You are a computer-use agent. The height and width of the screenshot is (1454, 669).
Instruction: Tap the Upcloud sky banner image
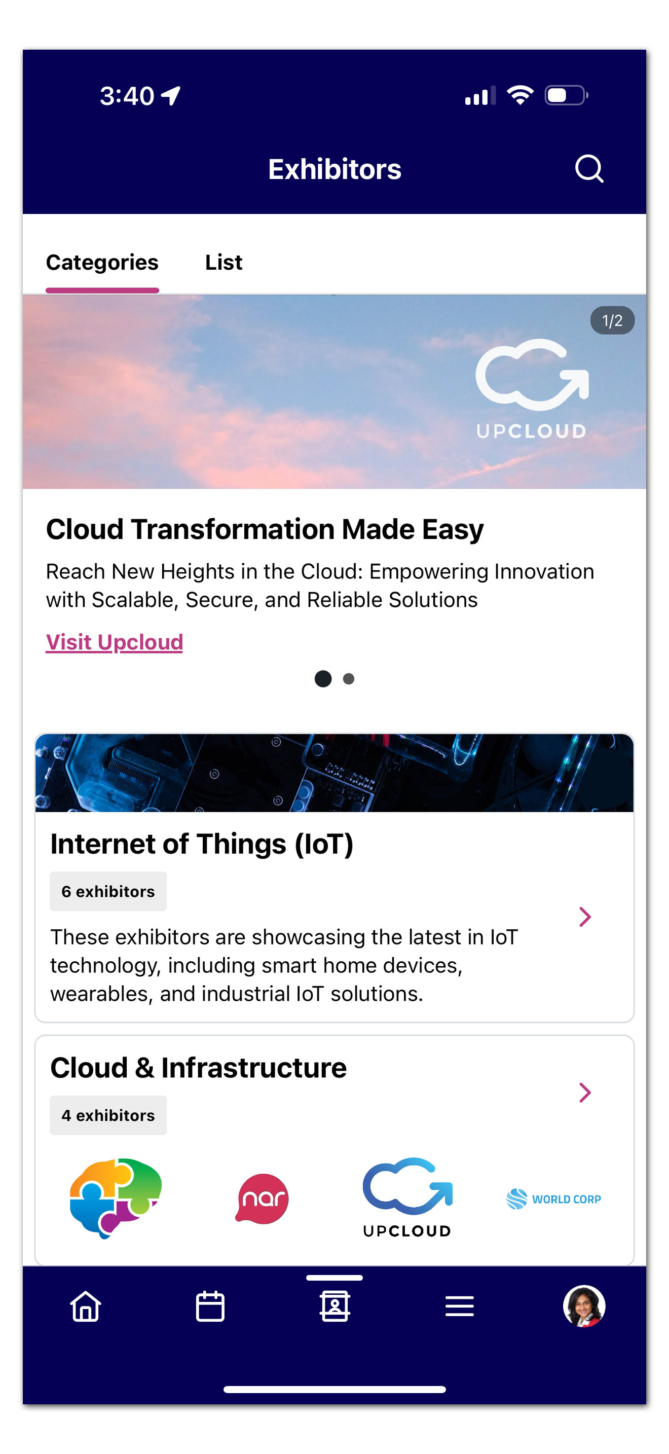click(334, 392)
